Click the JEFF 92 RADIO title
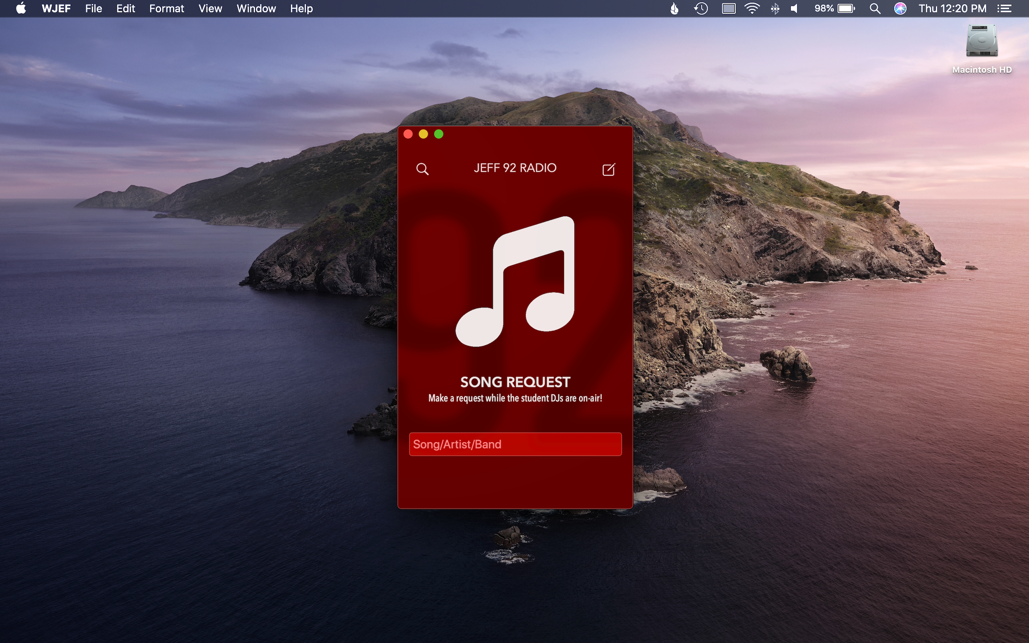The image size is (1029, 643). pos(515,168)
